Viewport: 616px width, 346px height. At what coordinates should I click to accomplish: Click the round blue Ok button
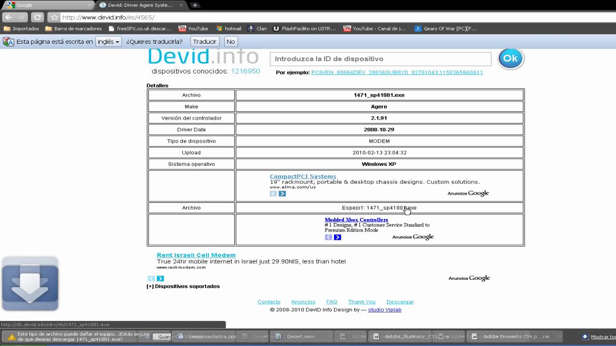510,59
